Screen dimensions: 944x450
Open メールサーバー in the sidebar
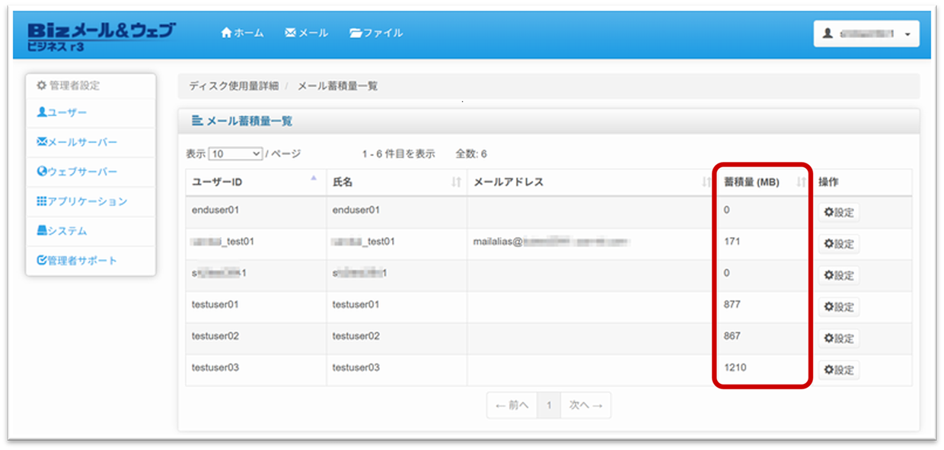pos(77,142)
